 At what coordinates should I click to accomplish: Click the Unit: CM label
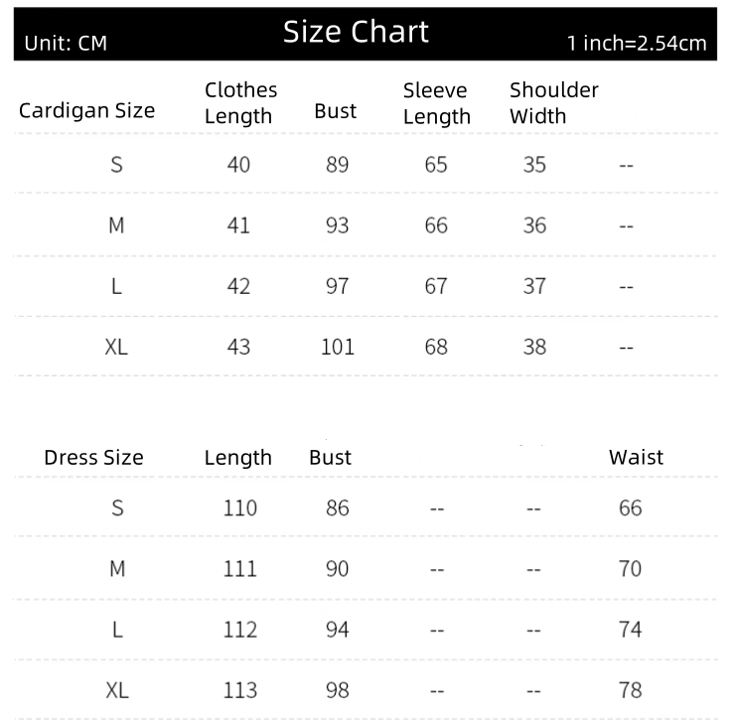(x=66, y=43)
